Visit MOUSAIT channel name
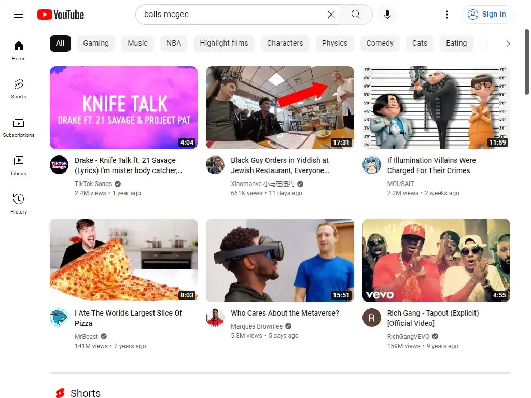 point(400,184)
